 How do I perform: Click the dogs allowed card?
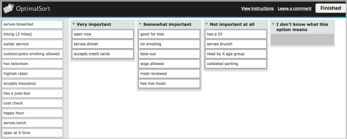(169, 64)
